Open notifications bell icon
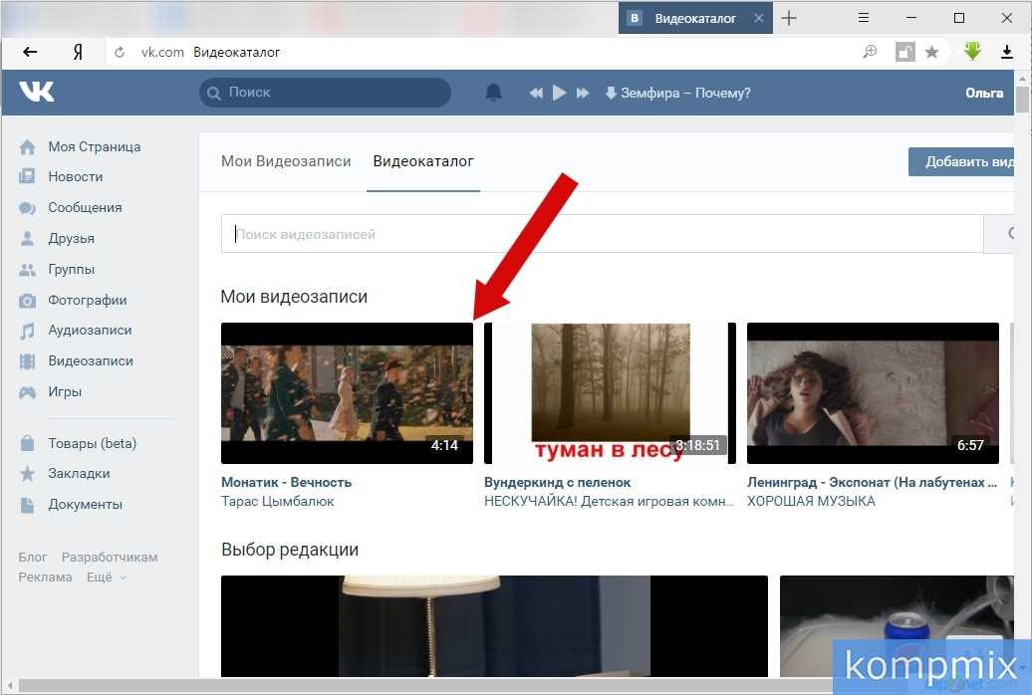 coord(493,93)
